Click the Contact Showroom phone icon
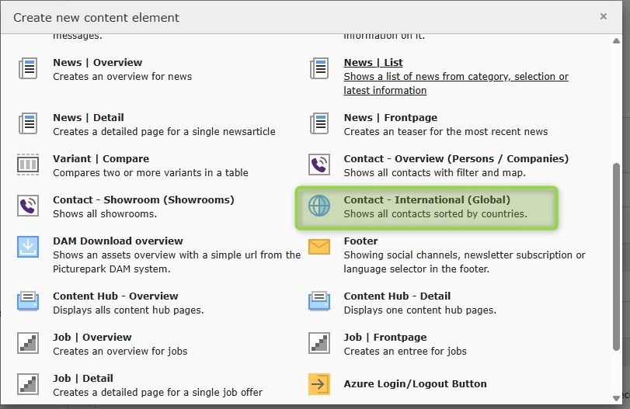 click(x=28, y=206)
